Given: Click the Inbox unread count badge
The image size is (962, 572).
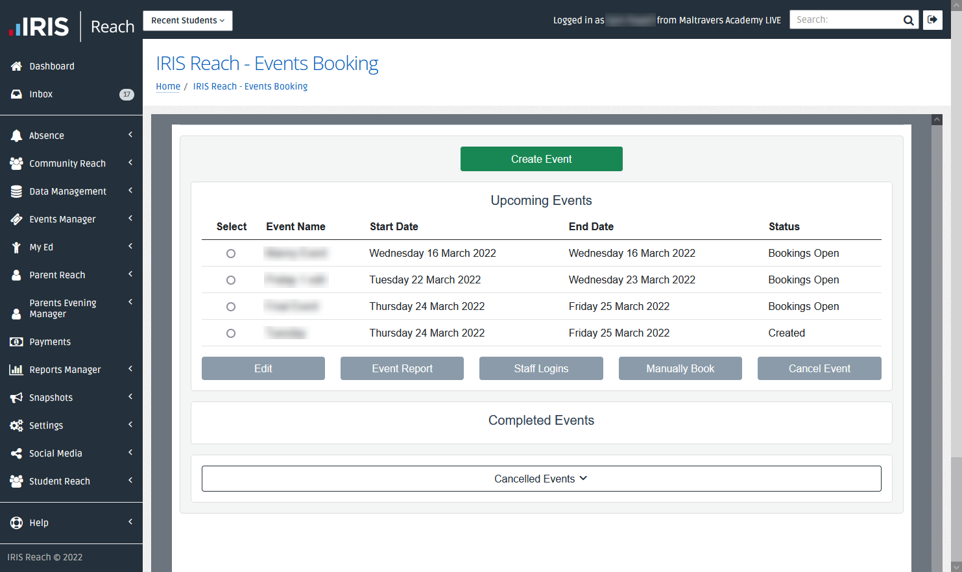Looking at the screenshot, I should [126, 95].
